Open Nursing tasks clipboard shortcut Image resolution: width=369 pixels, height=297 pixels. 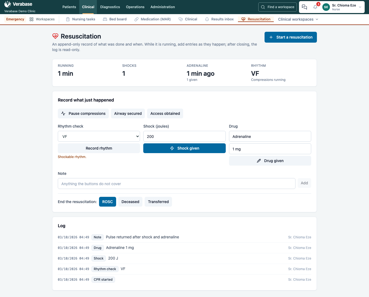(81, 19)
